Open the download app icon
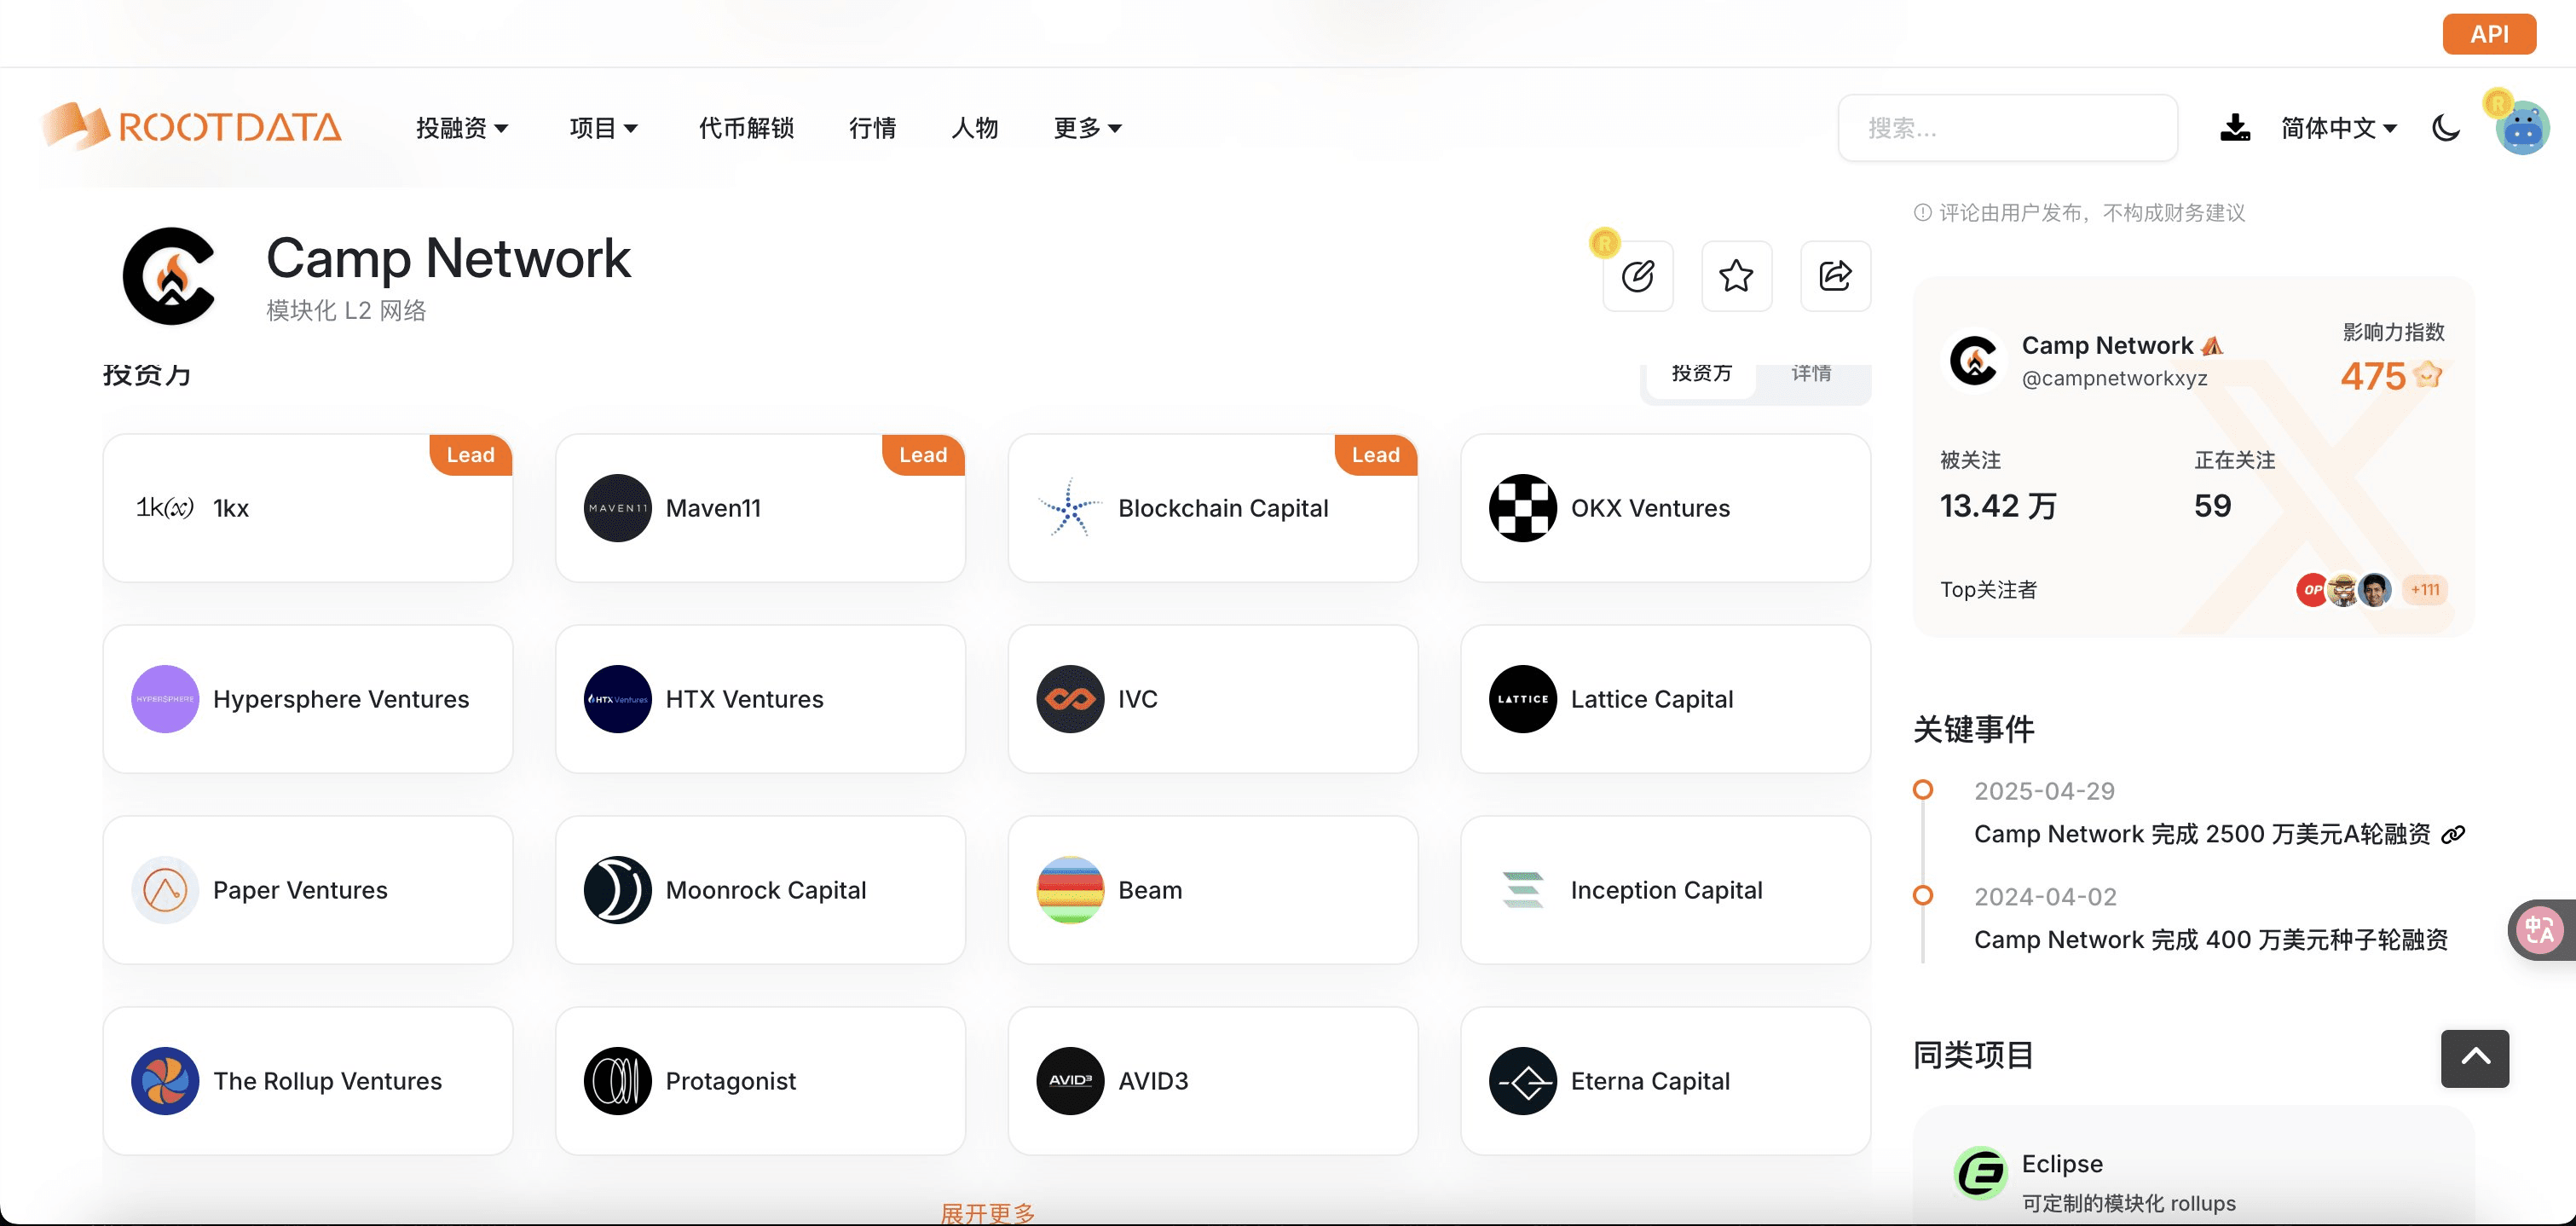This screenshot has height=1226, width=2576. click(2235, 128)
